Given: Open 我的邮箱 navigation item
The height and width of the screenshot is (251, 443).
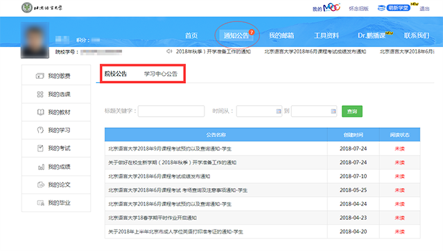Looking at the screenshot, I should point(281,35).
